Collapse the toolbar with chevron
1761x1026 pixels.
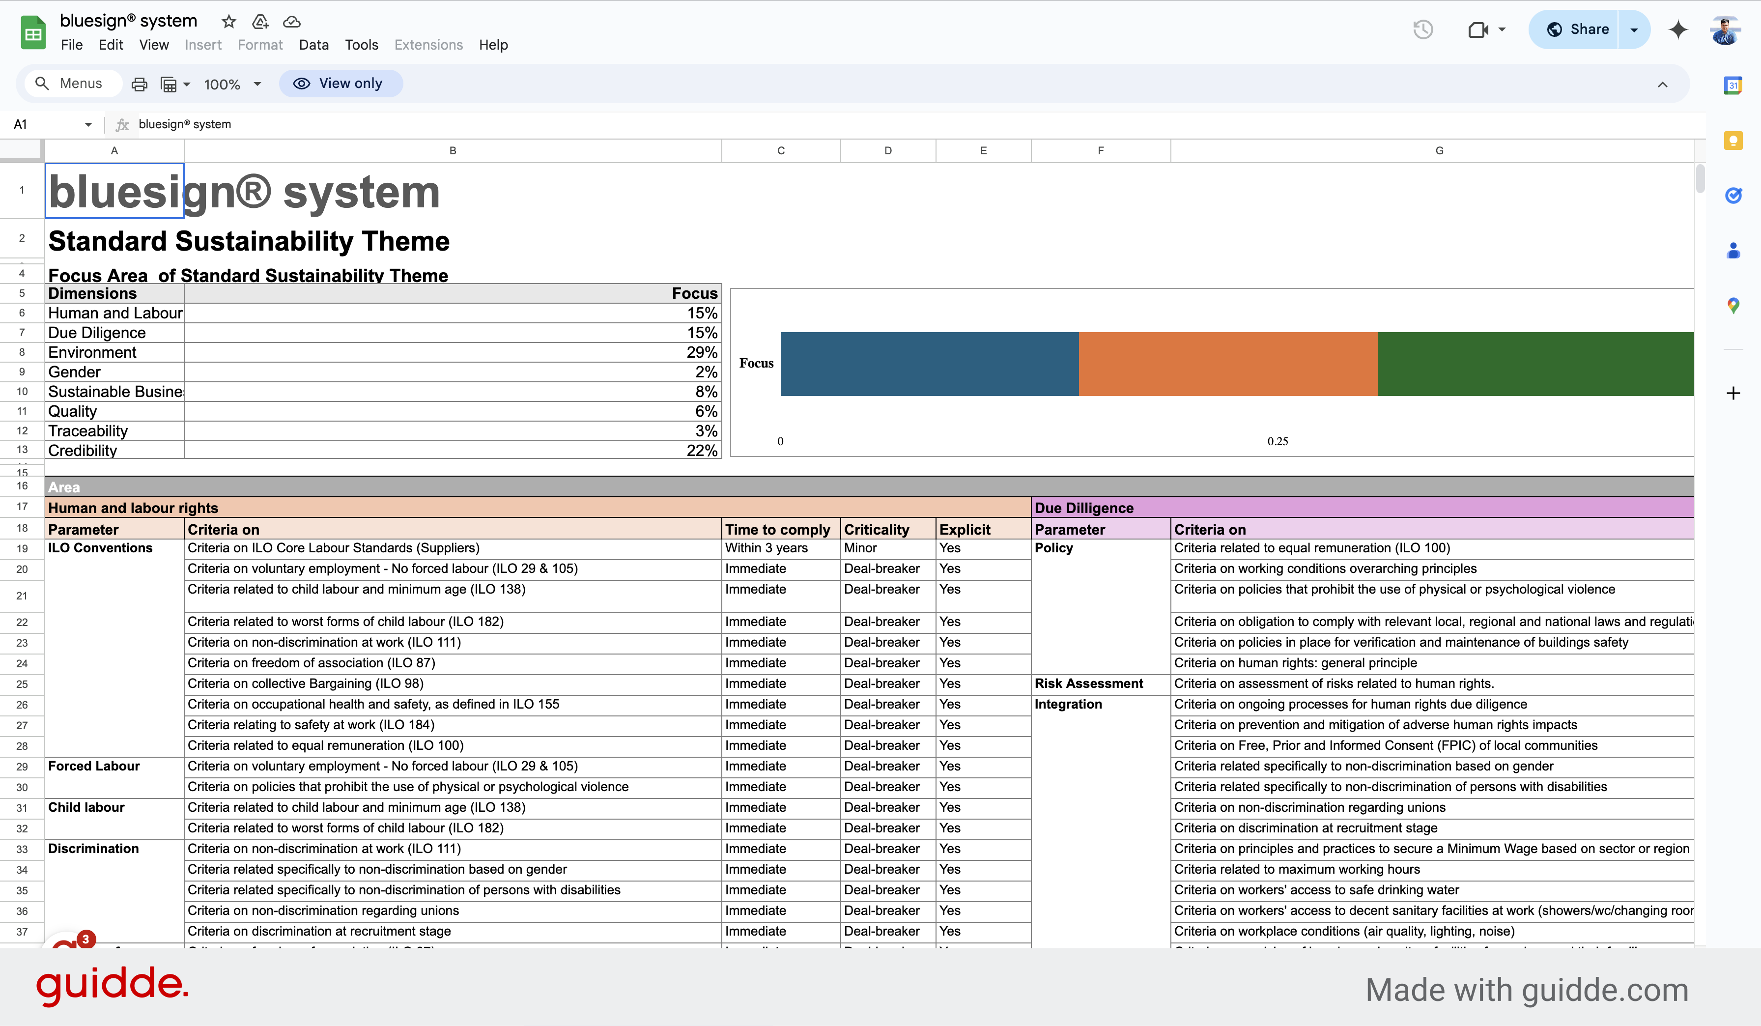tap(1662, 85)
